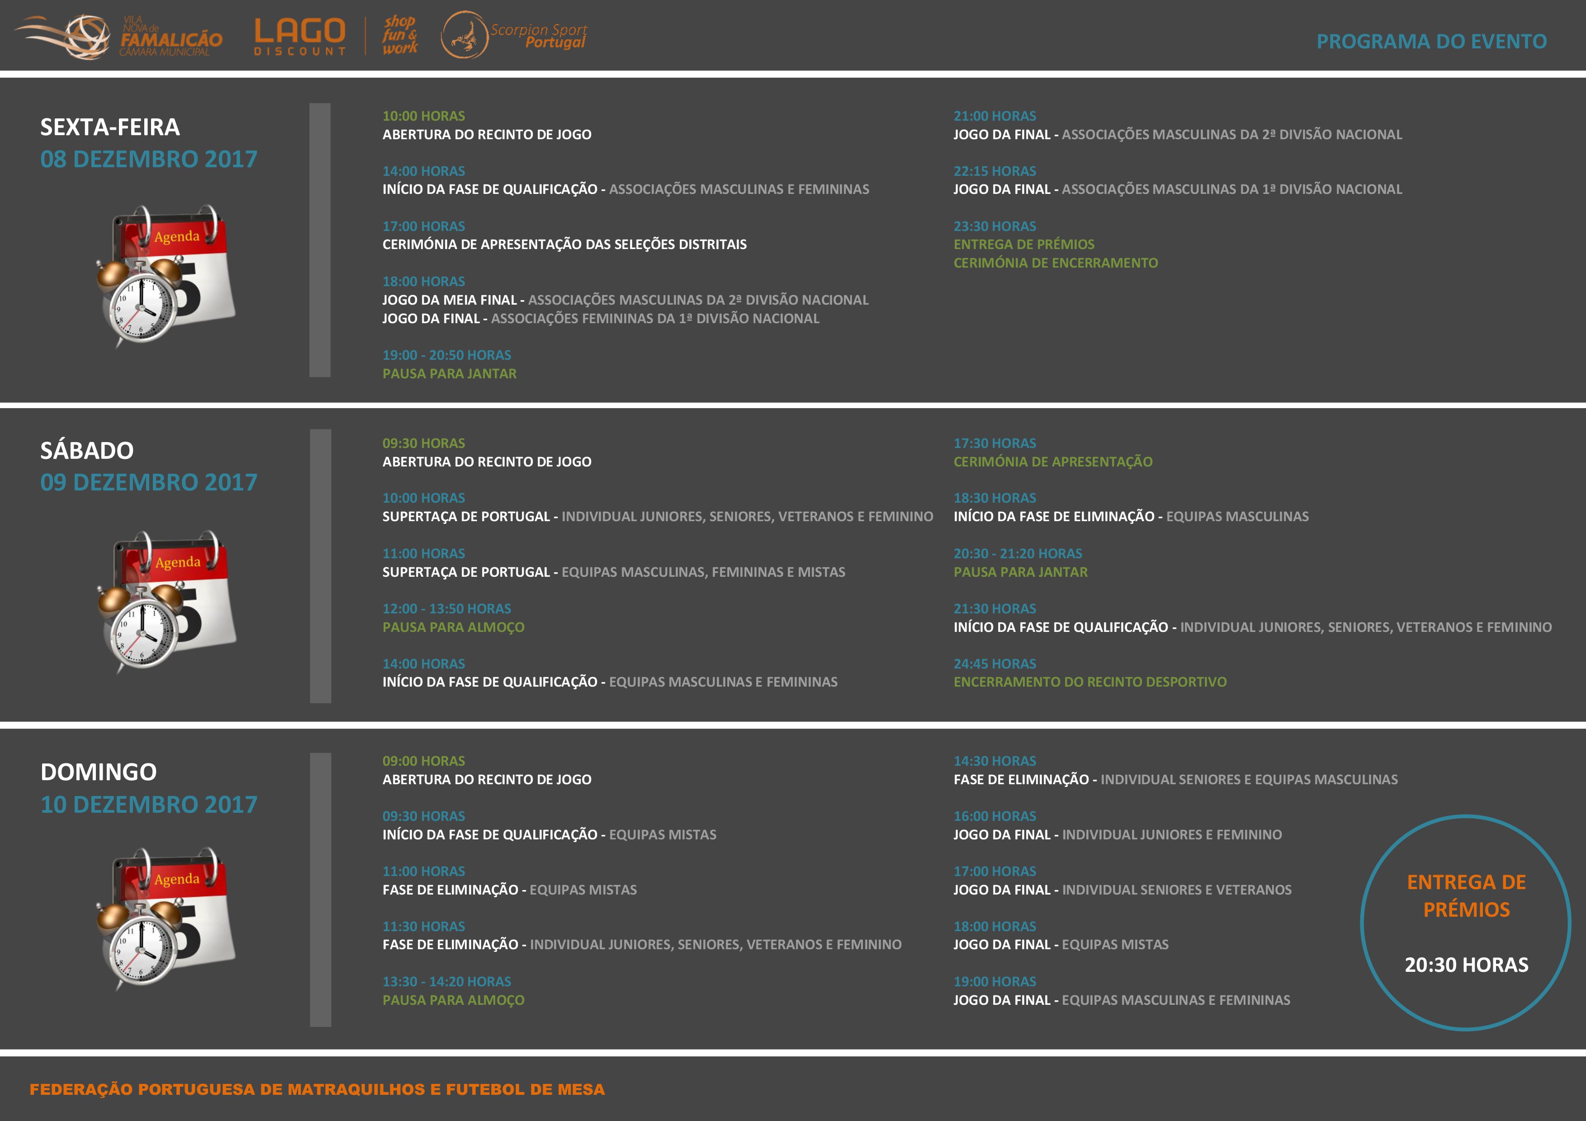Click the LAGO Discount logo
This screenshot has height=1121, width=1586.
300,37
